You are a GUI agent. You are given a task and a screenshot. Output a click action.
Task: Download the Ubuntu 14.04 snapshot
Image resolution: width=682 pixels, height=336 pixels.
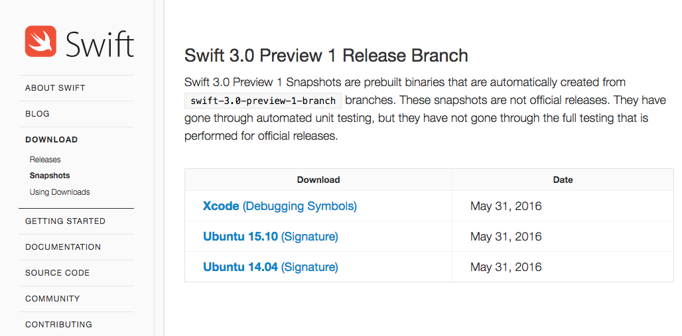[x=240, y=267]
